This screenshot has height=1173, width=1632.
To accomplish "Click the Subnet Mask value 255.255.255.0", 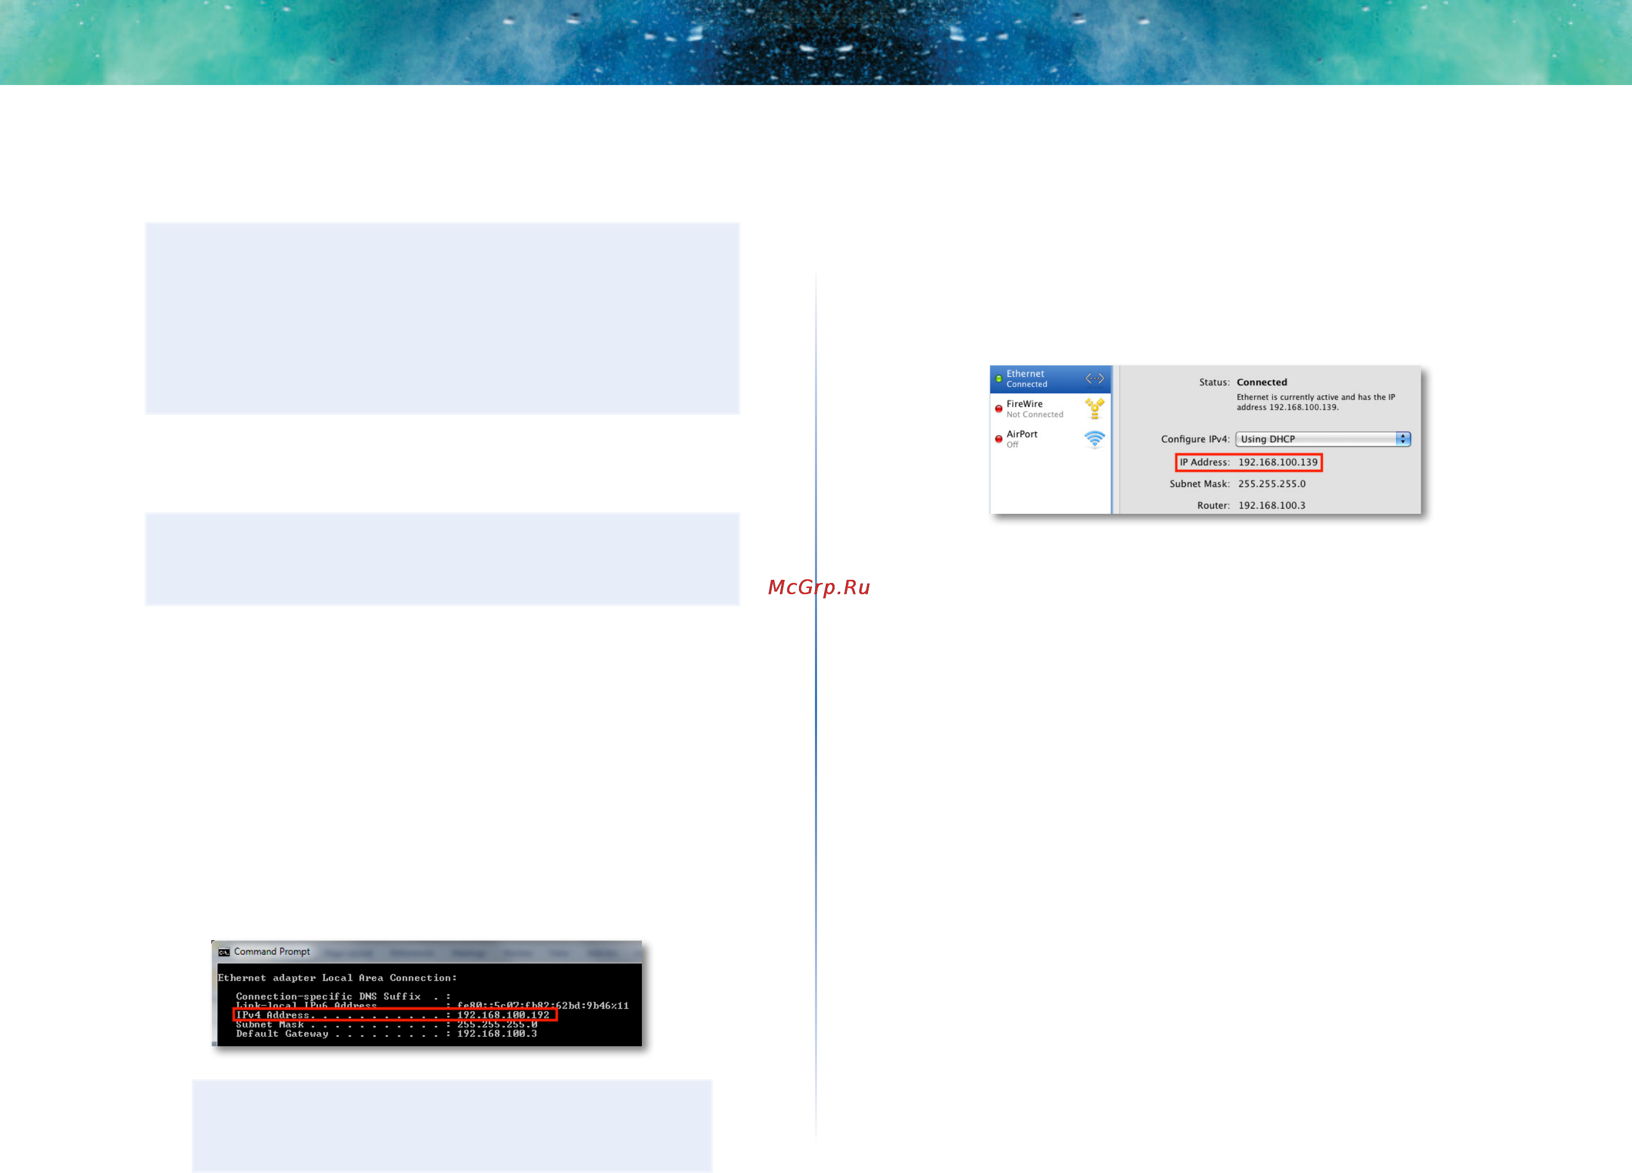I will (x=1271, y=484).
